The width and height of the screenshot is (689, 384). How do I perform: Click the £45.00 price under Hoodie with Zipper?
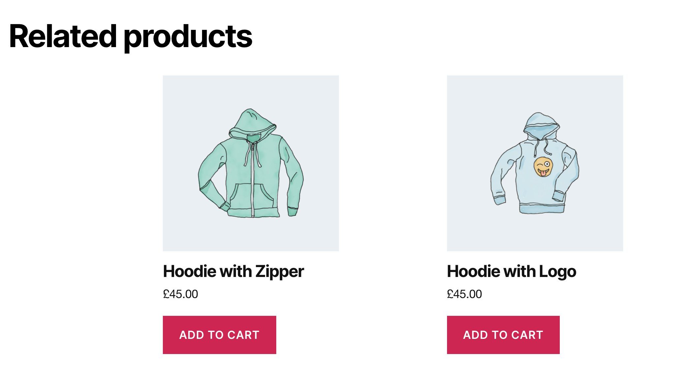(180, 294)
